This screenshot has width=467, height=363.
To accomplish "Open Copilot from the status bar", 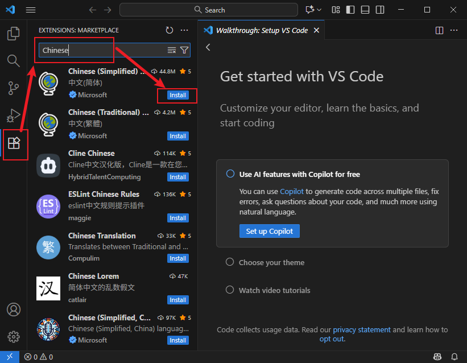I will point(436,356).
